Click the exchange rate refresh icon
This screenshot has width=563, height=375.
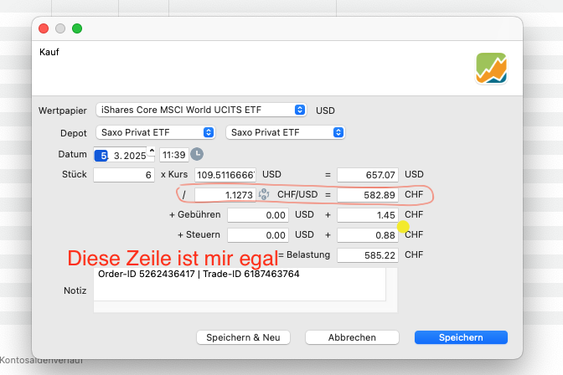coord(263,194)
